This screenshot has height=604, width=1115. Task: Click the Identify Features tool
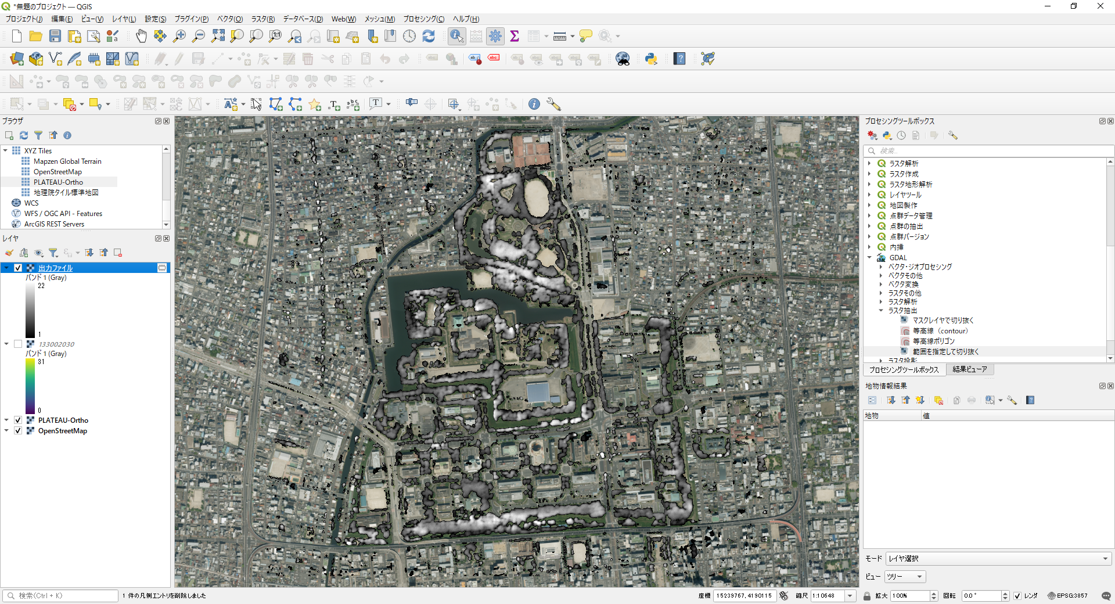[457, 36]
